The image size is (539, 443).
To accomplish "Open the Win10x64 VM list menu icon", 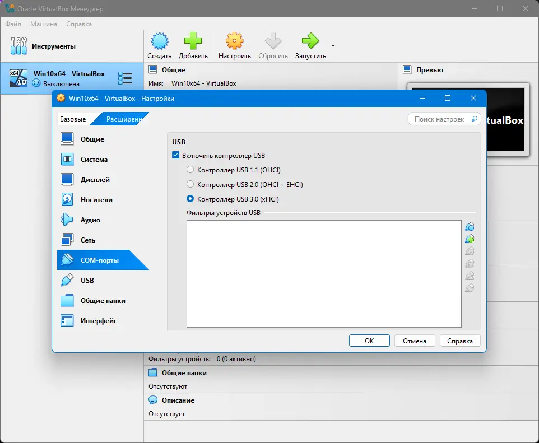I will pyautogui.click(x=125, y=78).
